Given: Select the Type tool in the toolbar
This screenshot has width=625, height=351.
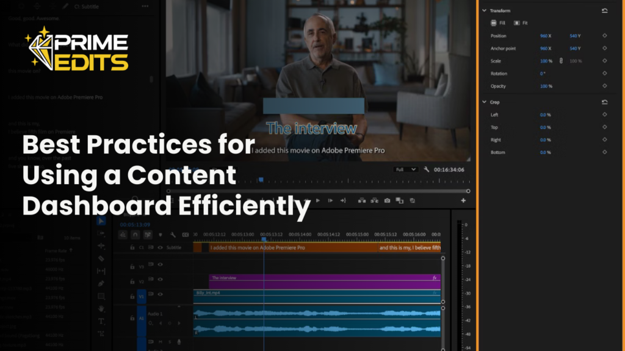Looking at the screenshot, I should pos(101,321).
